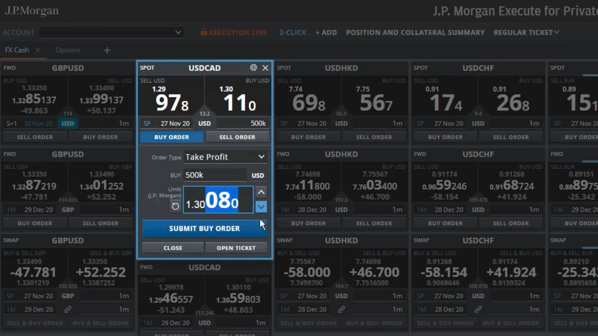The image size is (598, 336).
Task: Open Position and Collateral Summary
Action: (x=415, y=32)
